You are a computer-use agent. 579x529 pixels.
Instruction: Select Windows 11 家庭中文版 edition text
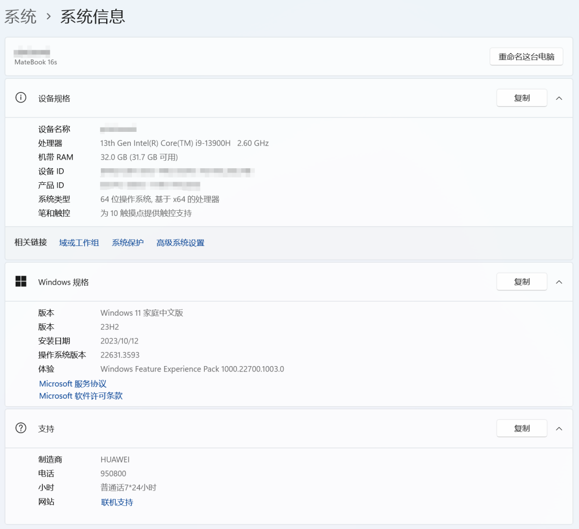tap(142, 313)
